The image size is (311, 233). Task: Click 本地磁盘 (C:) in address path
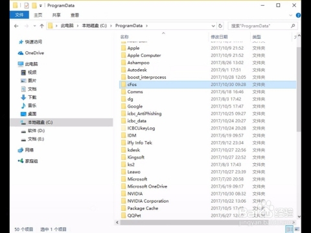coord(95,26)
